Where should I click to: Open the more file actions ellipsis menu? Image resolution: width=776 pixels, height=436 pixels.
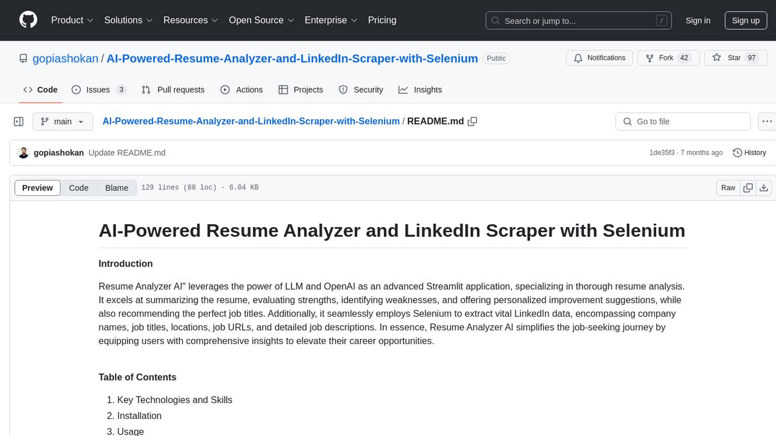pyautogui.click(x=767, y=122)
